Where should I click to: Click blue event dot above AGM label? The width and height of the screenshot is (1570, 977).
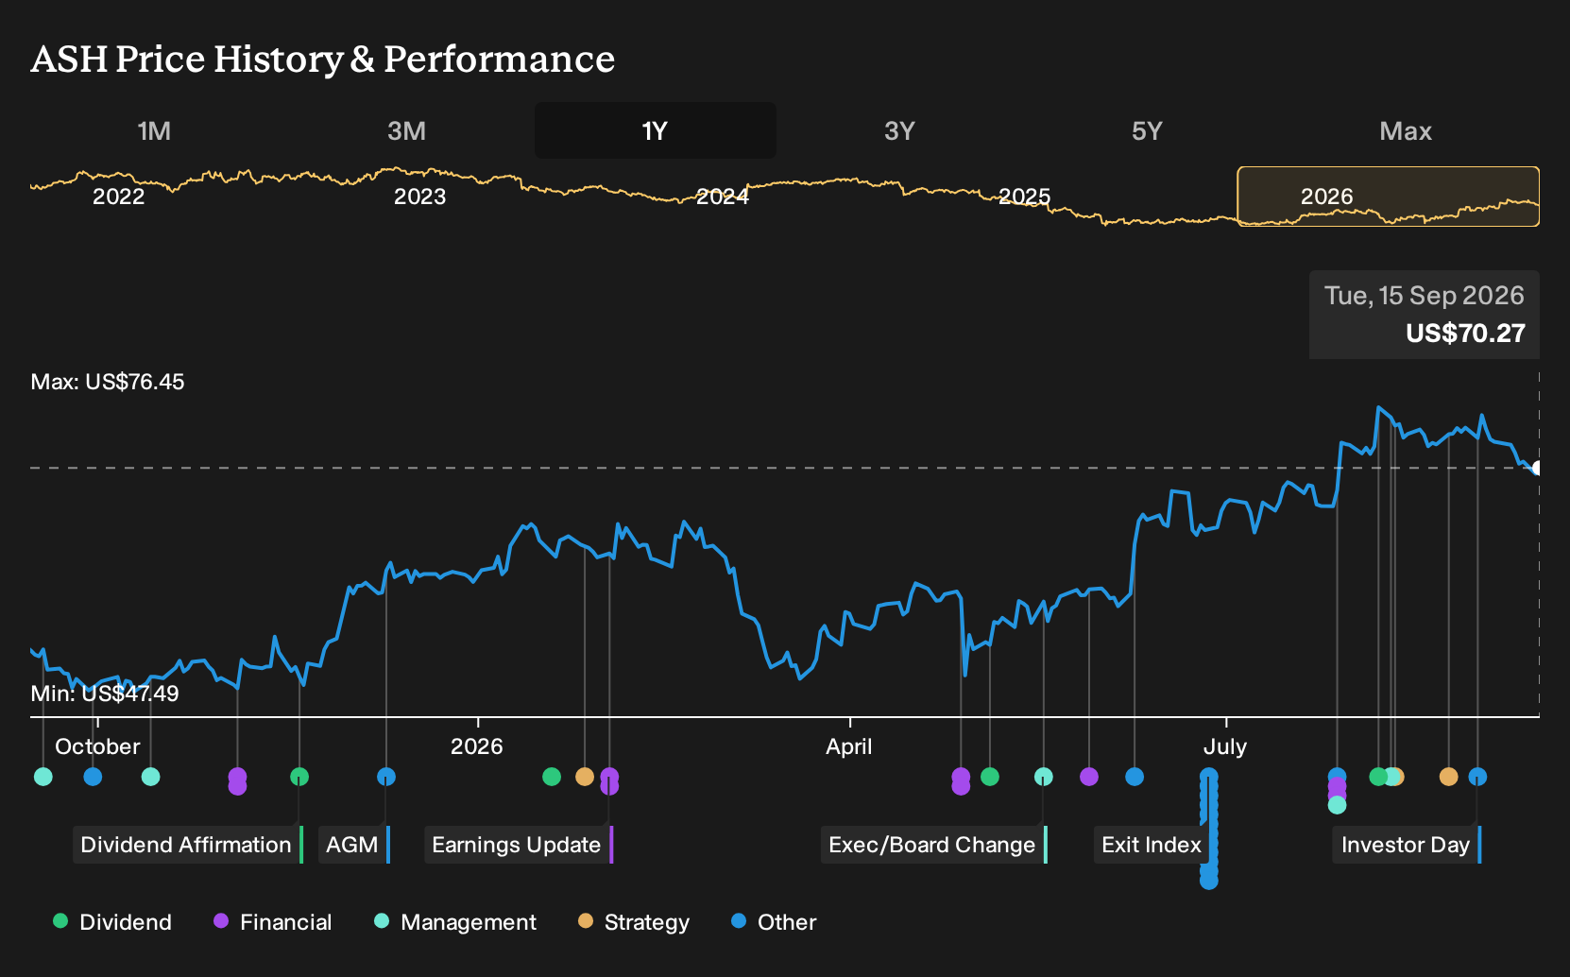tap(386, 777)
